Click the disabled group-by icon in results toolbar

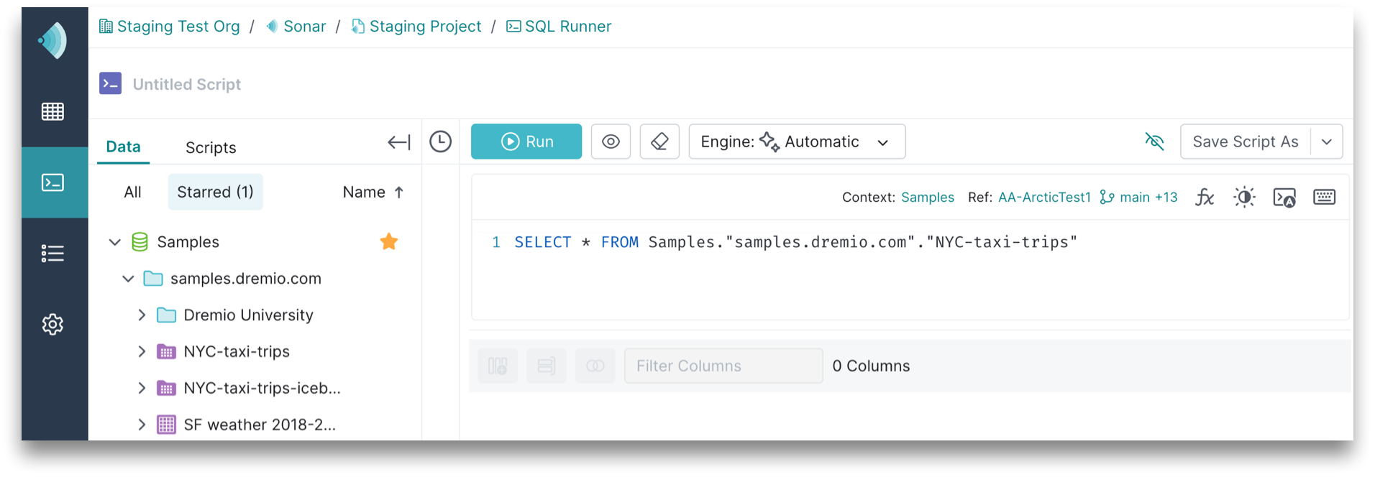click(547, 366)
